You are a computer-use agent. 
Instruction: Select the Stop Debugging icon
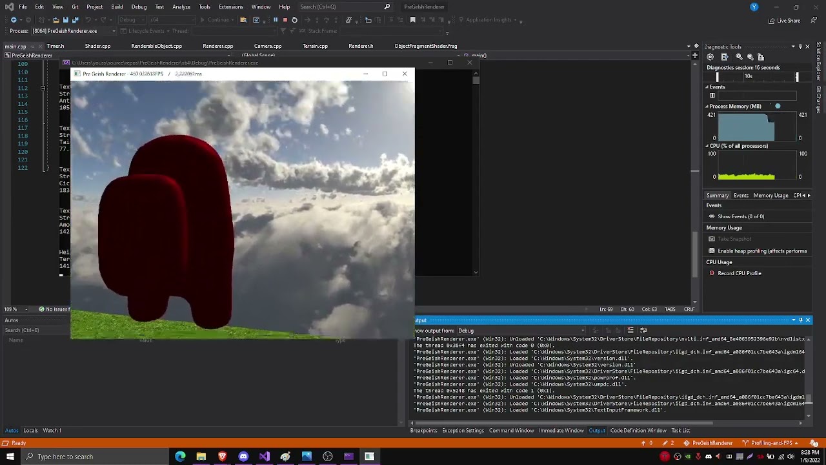(x=285, y=19)
